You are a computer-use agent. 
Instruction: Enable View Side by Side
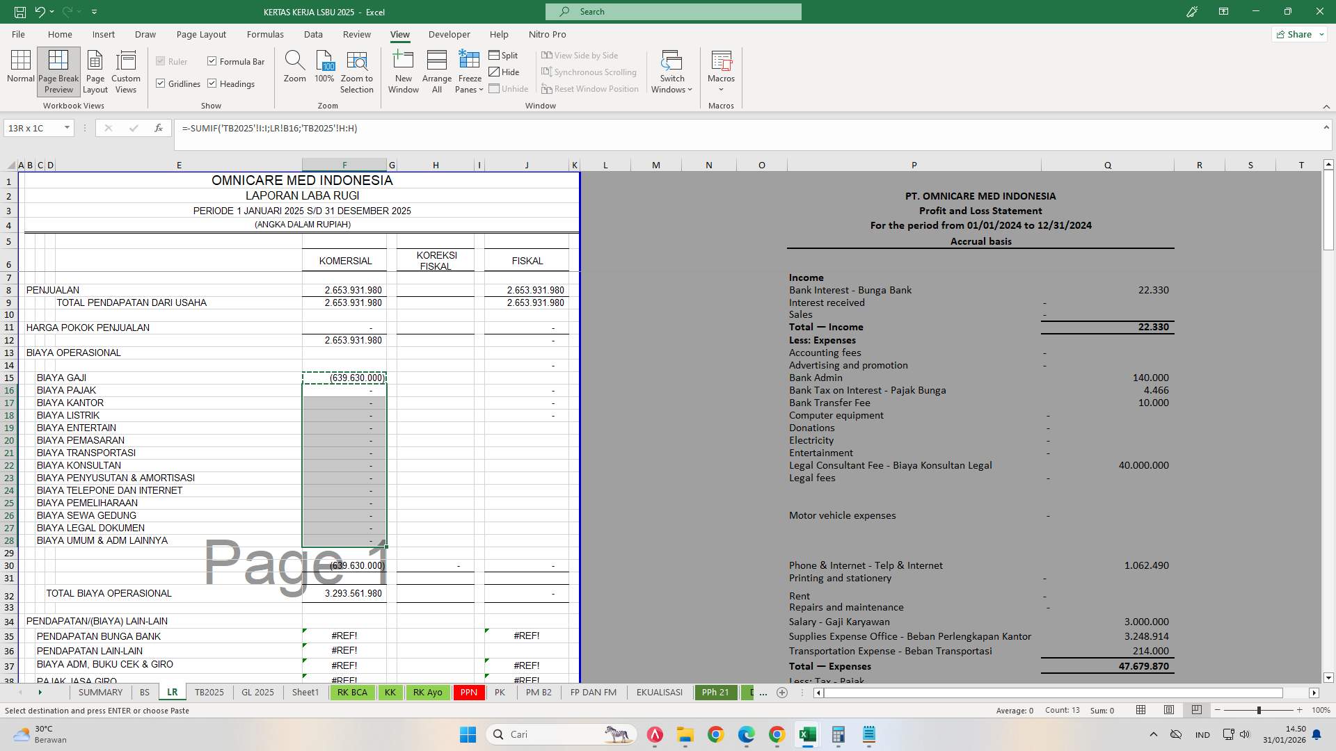[x=582, y=55]
